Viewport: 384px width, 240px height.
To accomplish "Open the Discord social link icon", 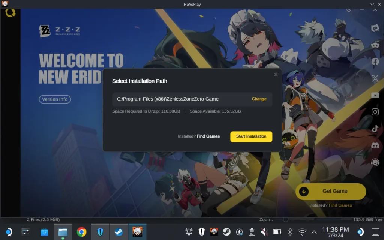I will (375, 145).
